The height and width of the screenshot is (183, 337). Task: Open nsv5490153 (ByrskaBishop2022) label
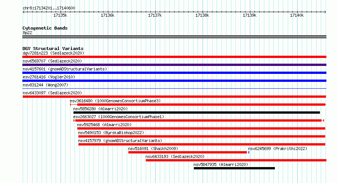(x=111, y=133)
